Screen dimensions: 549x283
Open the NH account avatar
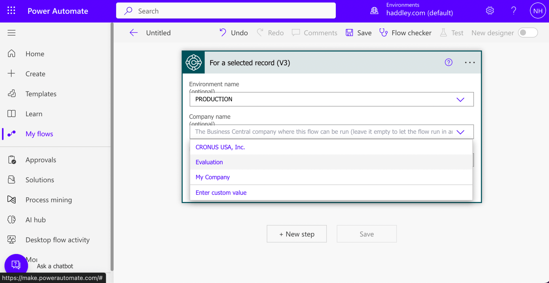tap(538, 11)
